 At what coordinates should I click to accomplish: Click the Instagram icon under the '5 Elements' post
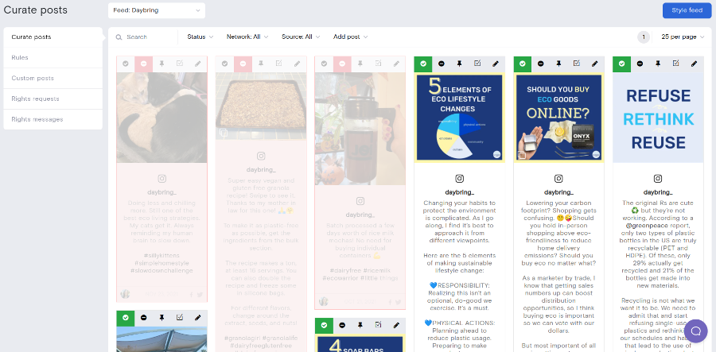click(459, 180)
